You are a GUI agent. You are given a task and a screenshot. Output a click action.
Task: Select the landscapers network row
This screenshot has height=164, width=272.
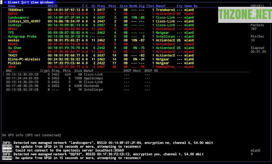coord(101,17)
